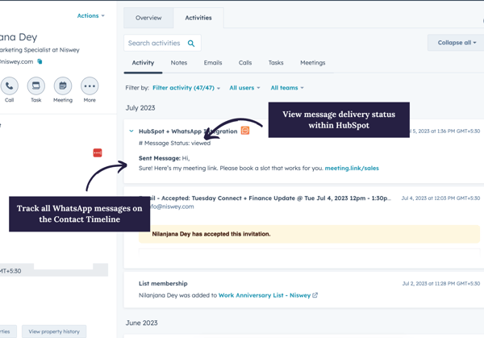
Task: Open Work Anniversary List - Niswey link
Action: pyautogui.click(x=265, y=295)
